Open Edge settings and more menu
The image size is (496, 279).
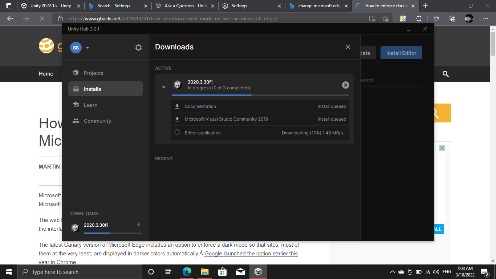coord(486,19)
